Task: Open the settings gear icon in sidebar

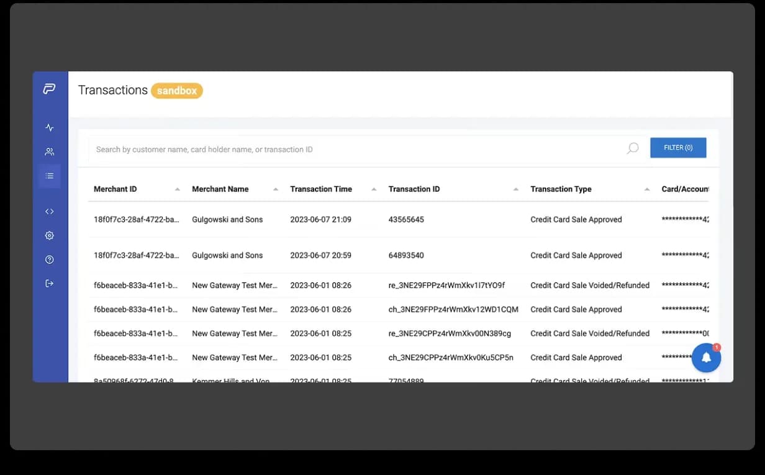Action: [50, 235]
